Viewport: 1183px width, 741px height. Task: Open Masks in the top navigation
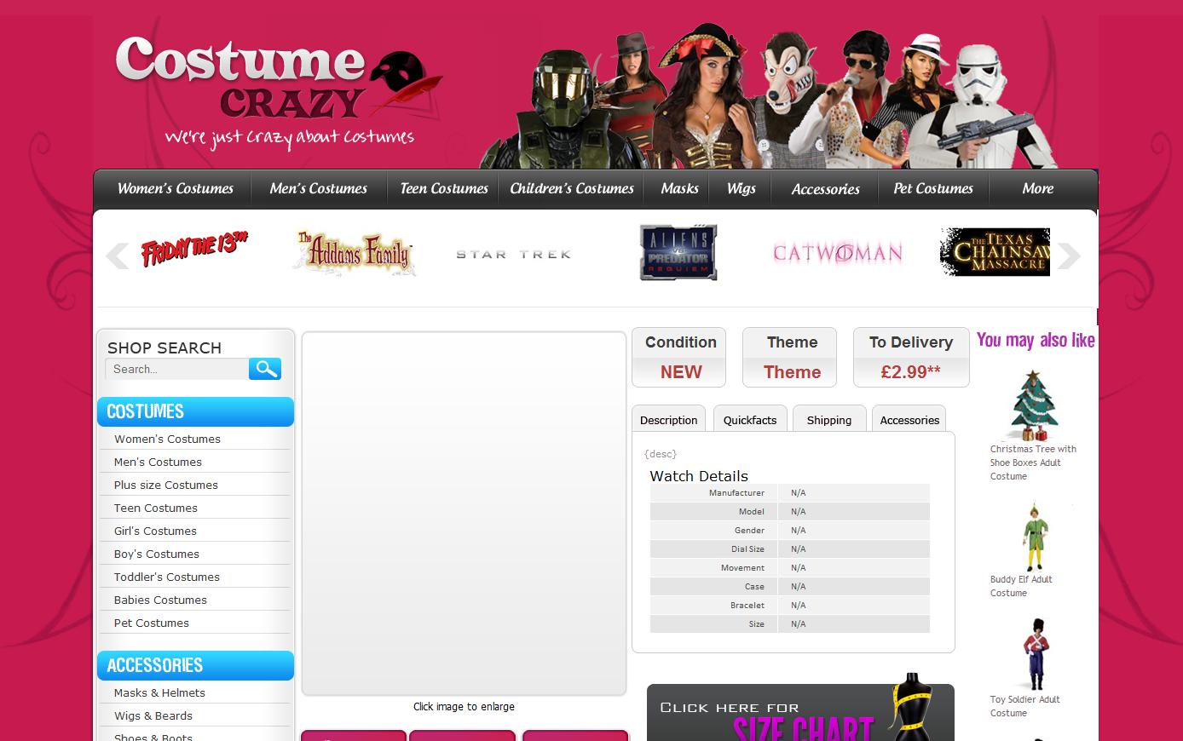(x=679, y=188)
